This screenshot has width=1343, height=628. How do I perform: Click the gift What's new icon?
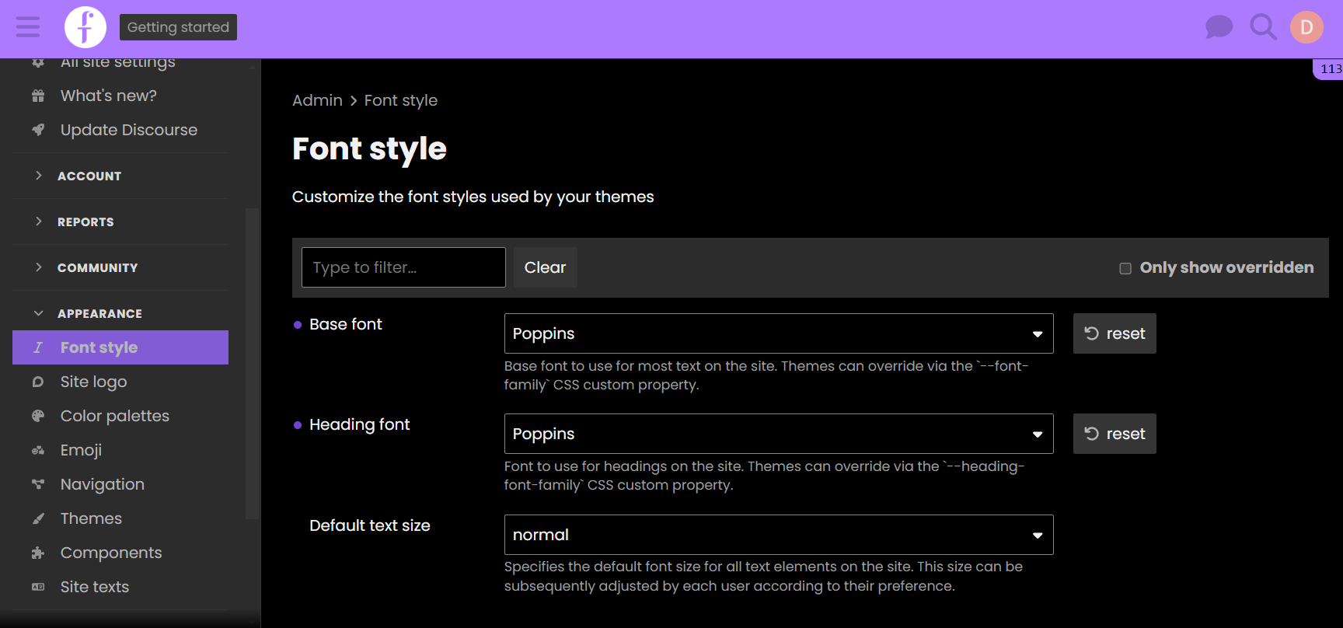tap(38, 96)
